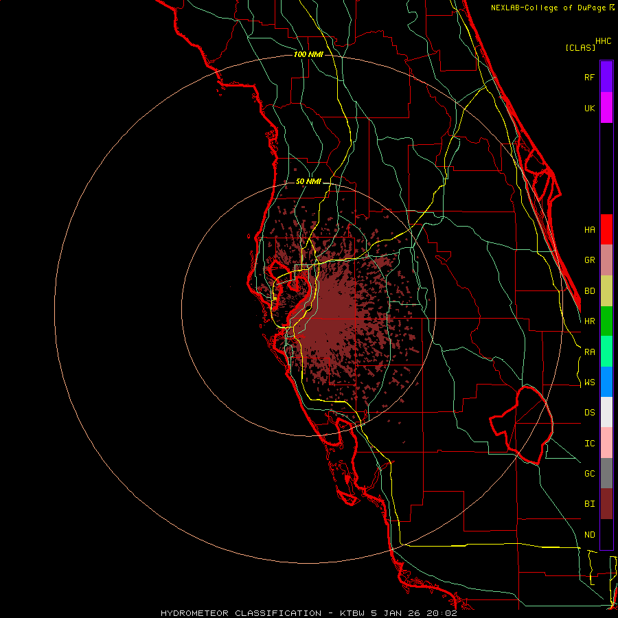618x618 pixels.
Task: Click the red HA legend color block
Action: (x=606, y=229)
